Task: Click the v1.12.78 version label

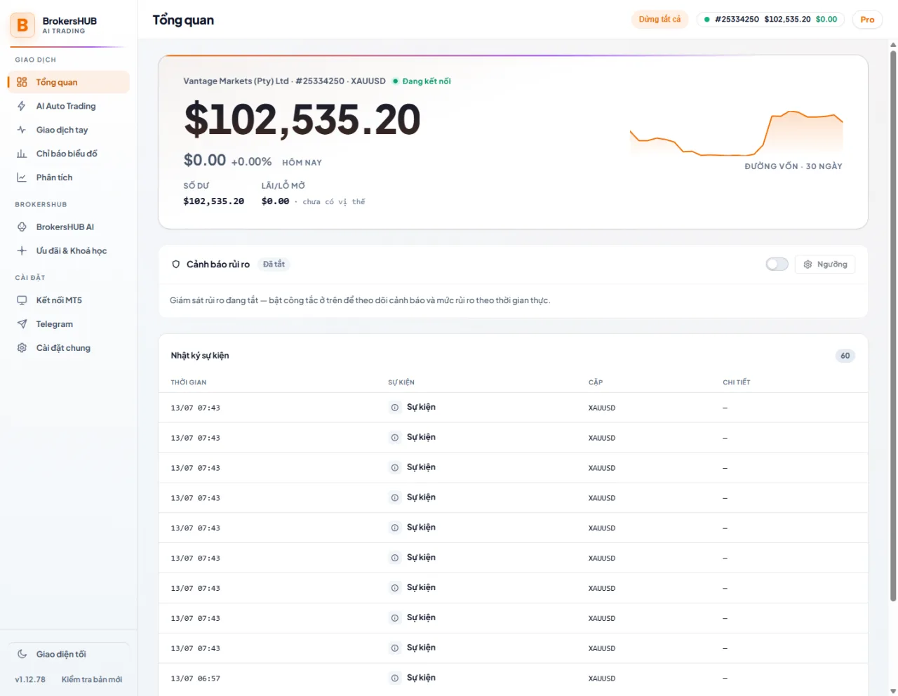Action: (x=30, y=679)
